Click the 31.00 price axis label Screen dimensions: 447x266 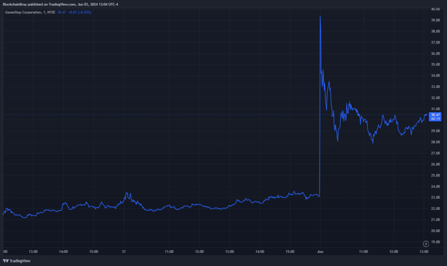pyautogui.click(x=435, y=109)
